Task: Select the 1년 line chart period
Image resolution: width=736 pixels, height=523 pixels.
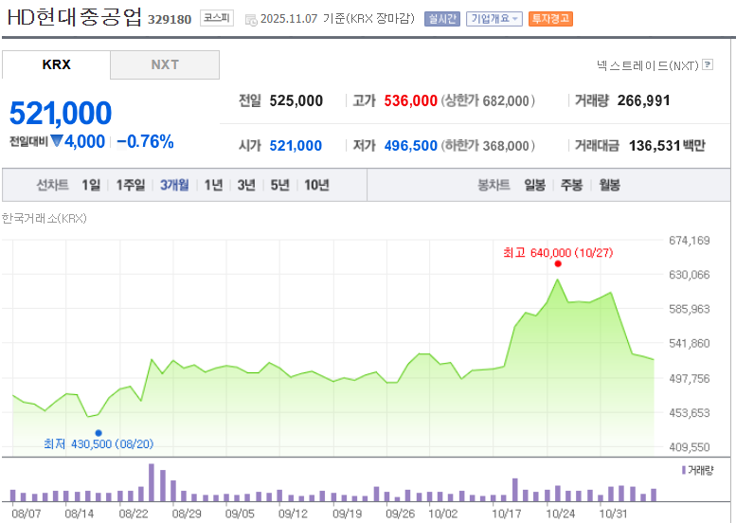Action: (x=213, y=185)
